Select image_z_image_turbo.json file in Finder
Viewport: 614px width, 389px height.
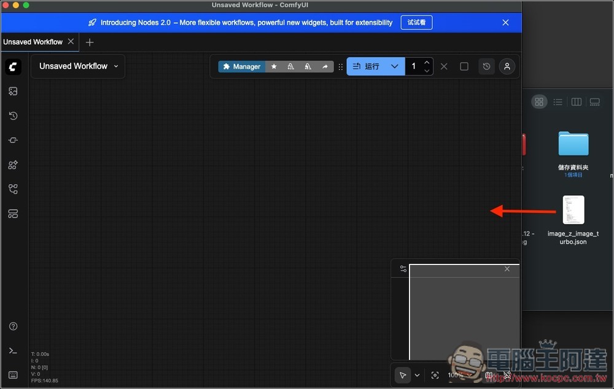coord(573,210)
